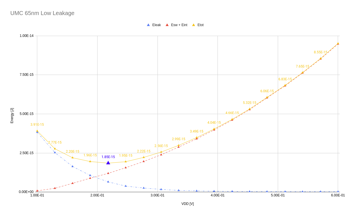
Task: Click the 6.00E-01 x-axis tick label
Action: pos(338,195)
